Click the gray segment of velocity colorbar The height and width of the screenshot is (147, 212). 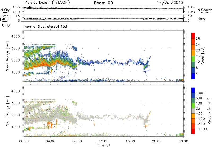[193, 111]
